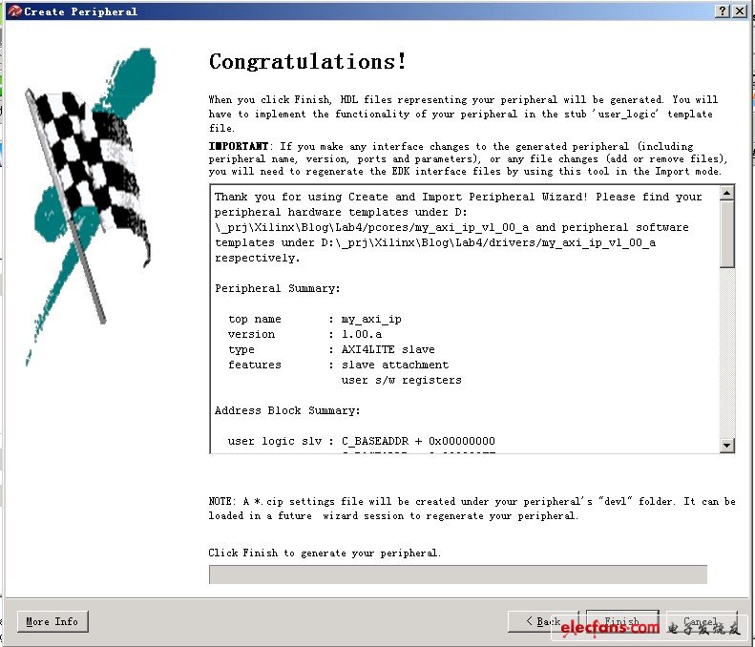The height and width of the screenshot is (647, 755).
Task: Open More Info about the wizard
Action: [52, 621]
